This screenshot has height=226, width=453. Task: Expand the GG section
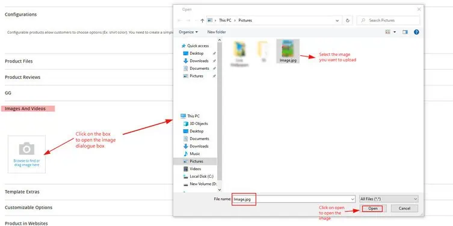coord(8,93)
